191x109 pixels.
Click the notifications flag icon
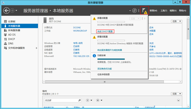tap(144, 10)
